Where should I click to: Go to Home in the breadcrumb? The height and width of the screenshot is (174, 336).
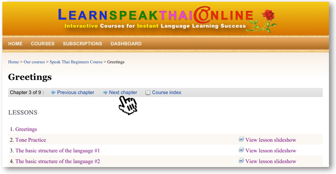[x=13, y=62]
